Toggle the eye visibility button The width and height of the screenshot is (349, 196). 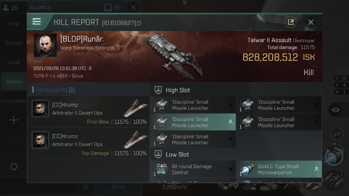click(x=335, y=110)
